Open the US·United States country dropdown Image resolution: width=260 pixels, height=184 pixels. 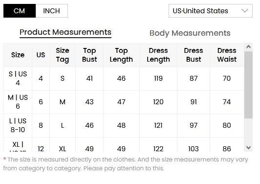(211, 11)
